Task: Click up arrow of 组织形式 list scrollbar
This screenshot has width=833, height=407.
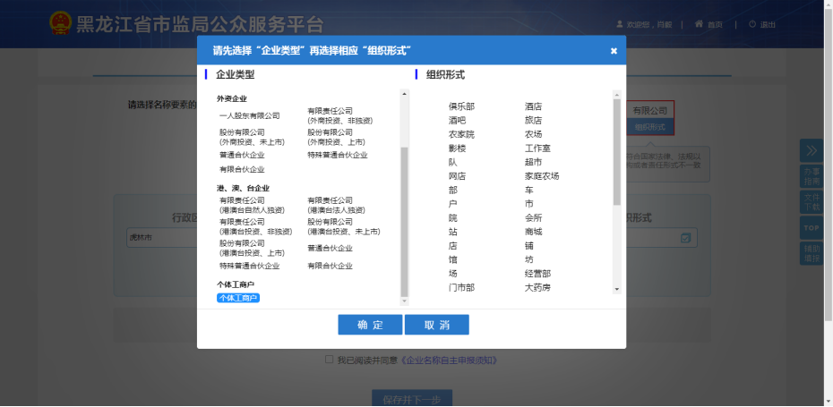Action: click(x=617, y=95)
